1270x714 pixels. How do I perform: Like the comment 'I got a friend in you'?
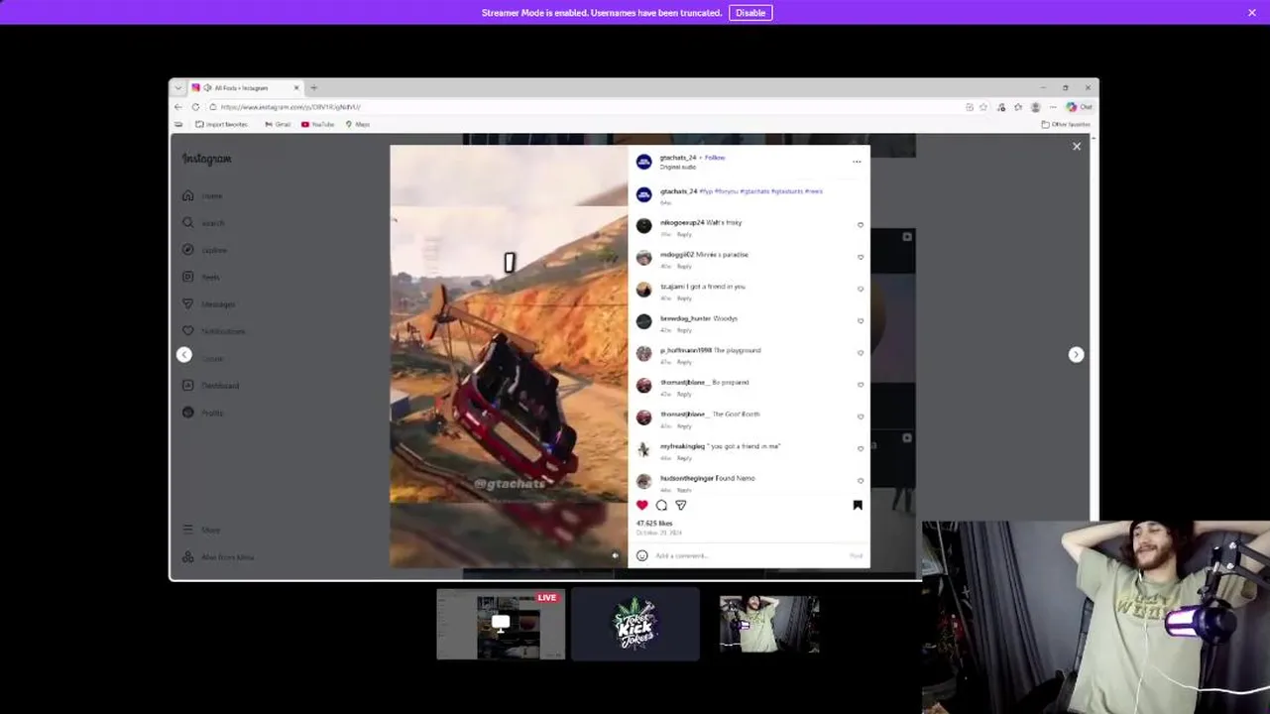tap(860, 290)
